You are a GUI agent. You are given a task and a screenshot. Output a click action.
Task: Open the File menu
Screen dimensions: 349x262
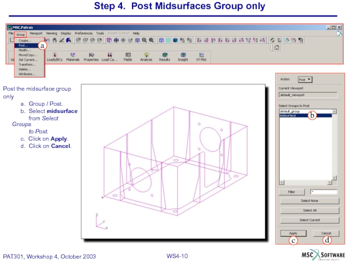point(11,34)
